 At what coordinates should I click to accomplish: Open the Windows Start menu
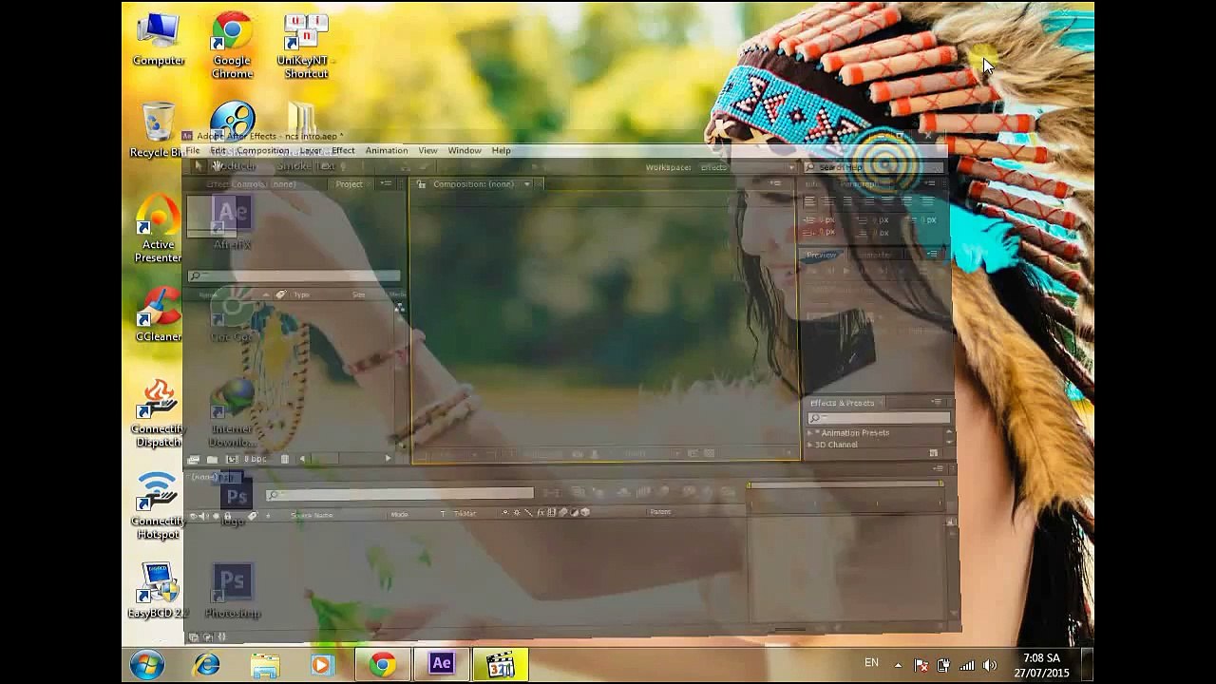[147, 664]
